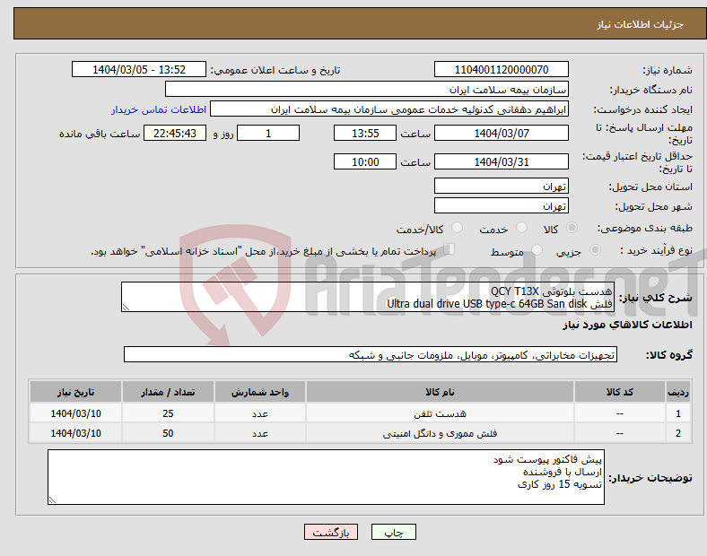
Task: Click the remaining time field 22:45:43
Action: pyautogui.click(x=175, y=134)
